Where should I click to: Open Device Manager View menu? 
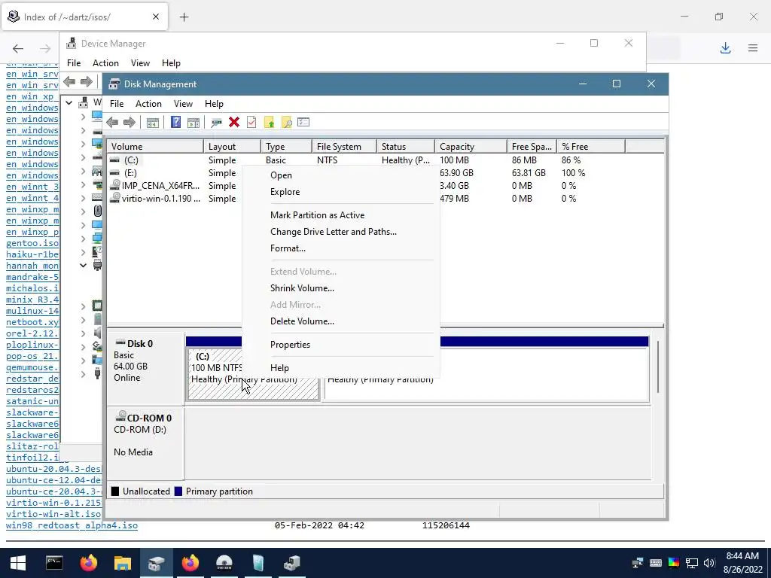(140, 63)
